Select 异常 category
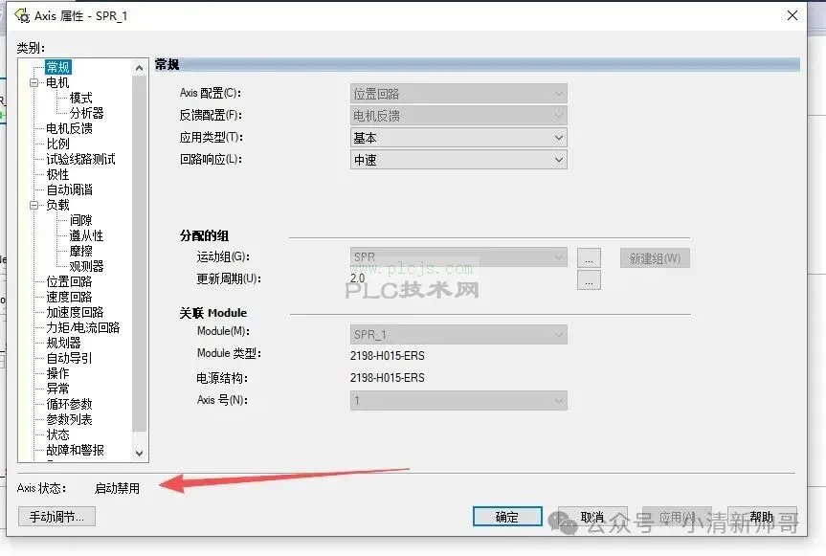826x556 pixels. tap(57, 389)
